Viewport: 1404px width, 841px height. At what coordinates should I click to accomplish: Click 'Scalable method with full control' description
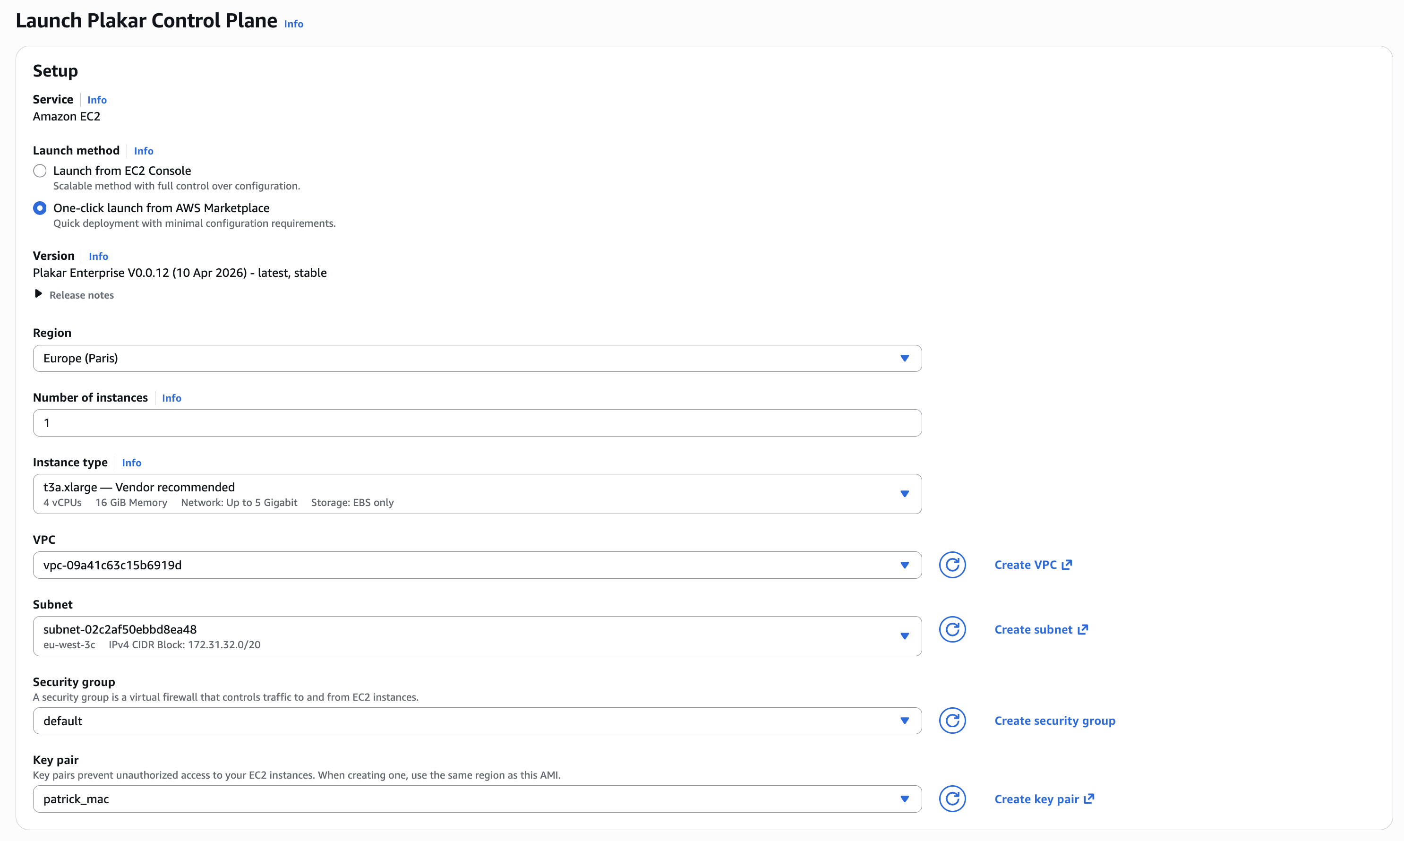pos(176,186)
